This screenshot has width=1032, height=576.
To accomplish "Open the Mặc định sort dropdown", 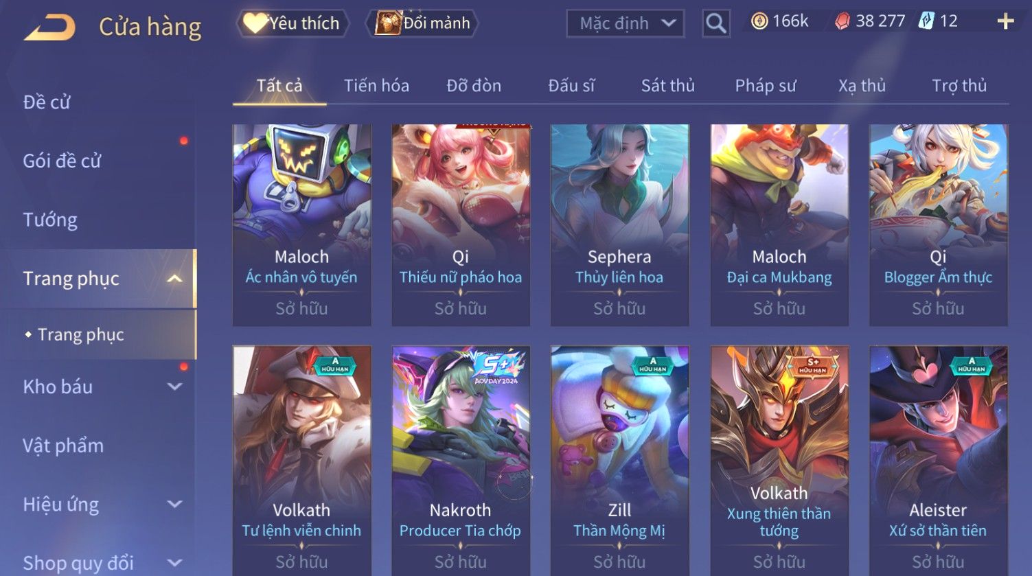I will click(x=626, y=23).
